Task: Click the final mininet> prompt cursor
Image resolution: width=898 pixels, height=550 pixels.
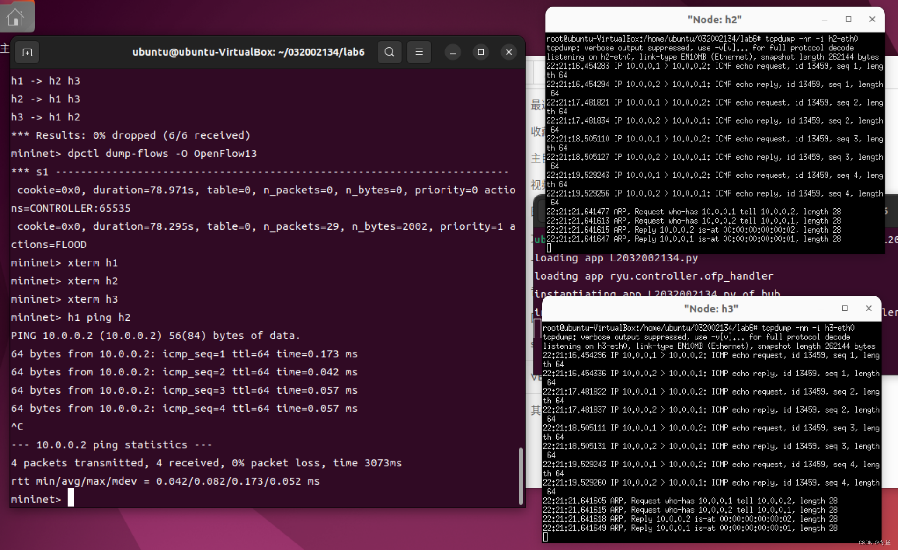Action: [x=71, y=498]
